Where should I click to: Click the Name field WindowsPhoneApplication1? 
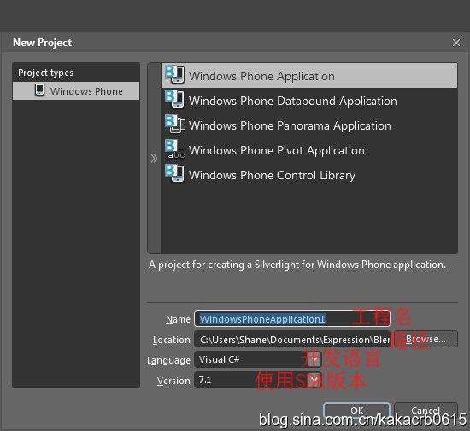click(292, 318)
